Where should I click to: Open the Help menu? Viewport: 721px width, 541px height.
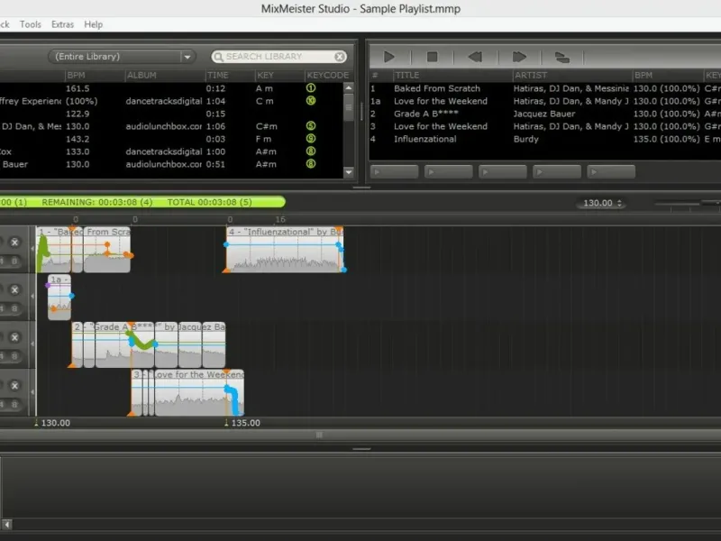[94, 24]
